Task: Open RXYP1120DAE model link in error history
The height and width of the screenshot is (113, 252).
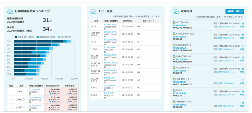Action: pos(111,62)
